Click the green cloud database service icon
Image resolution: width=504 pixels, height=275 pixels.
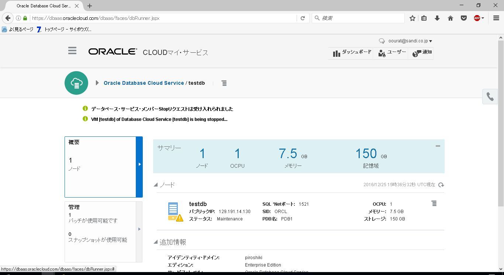(76, 83)
